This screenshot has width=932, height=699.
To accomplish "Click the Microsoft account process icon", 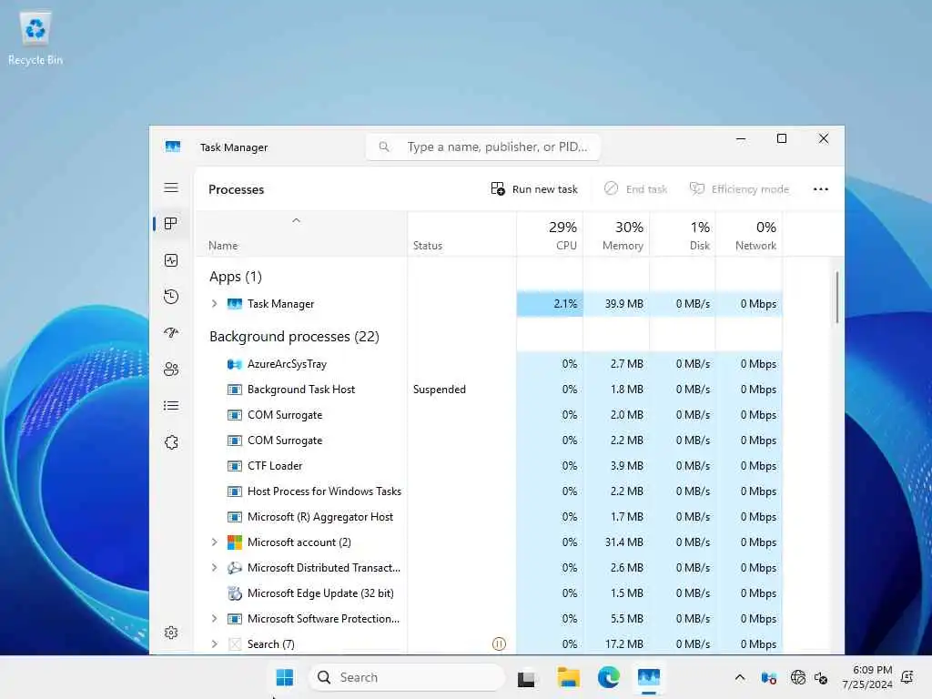I will (x=235, y=542).
